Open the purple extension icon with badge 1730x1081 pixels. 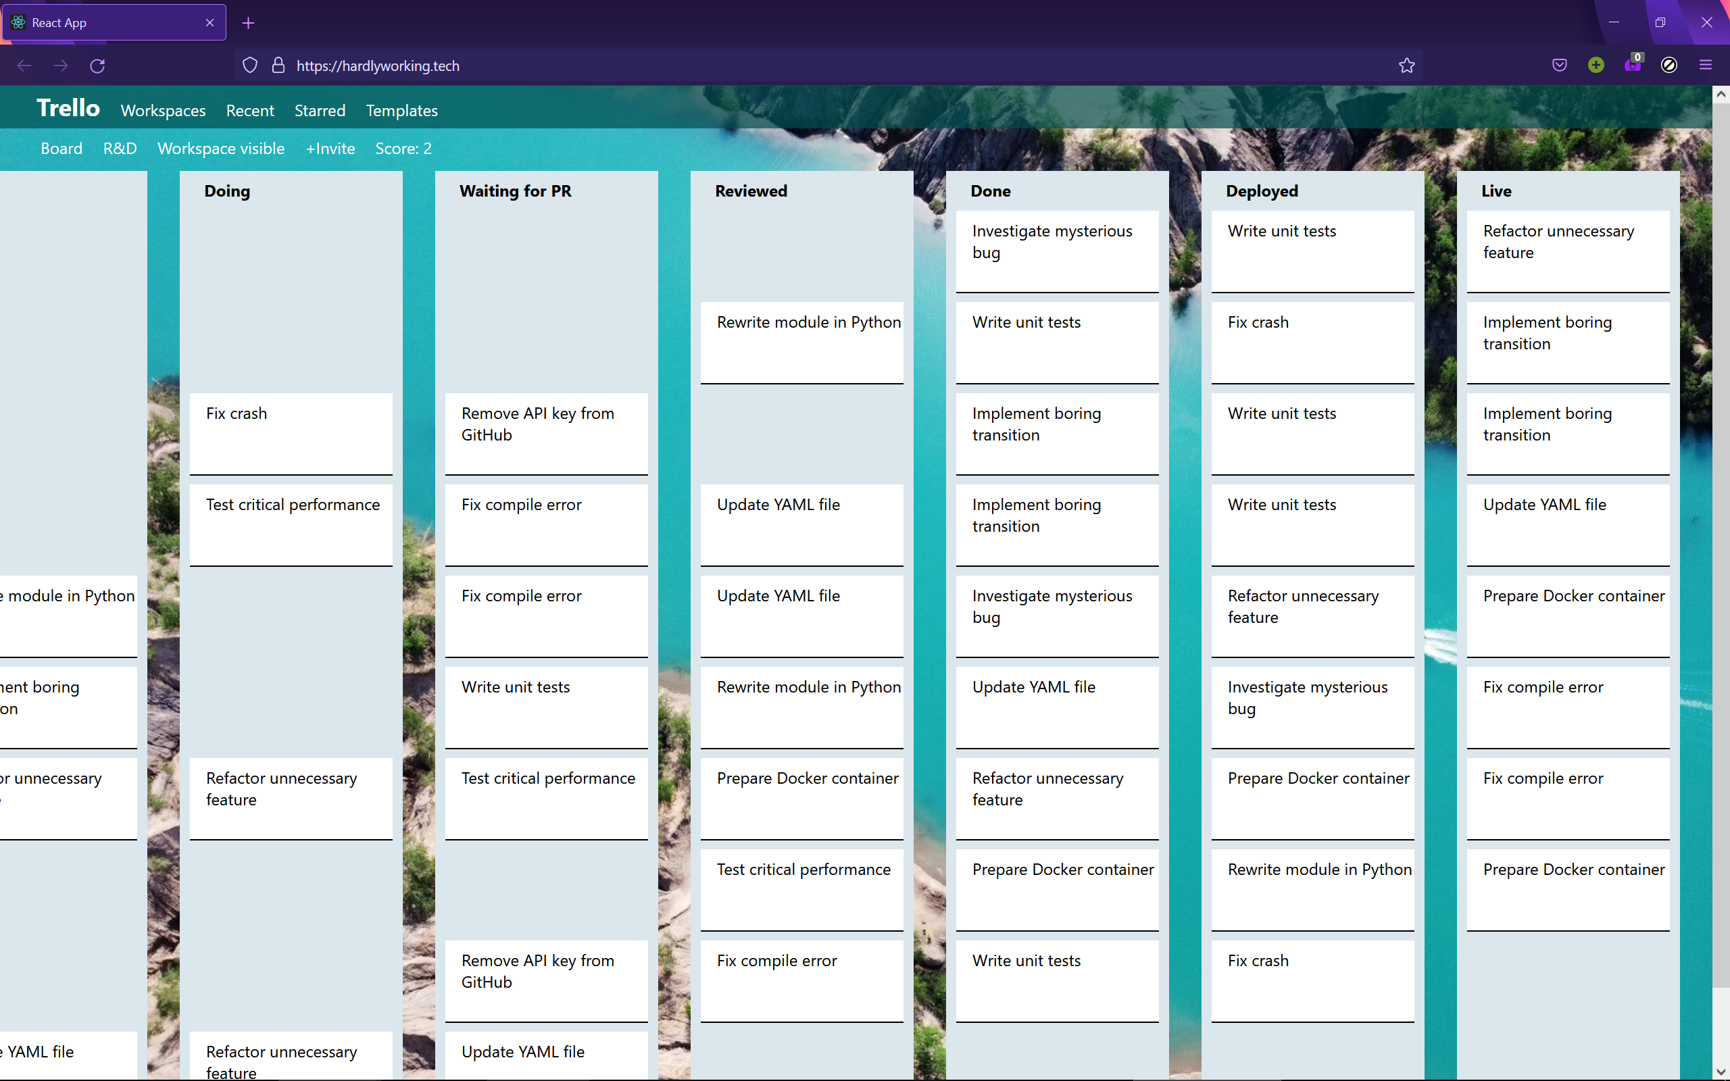[1633, 66]
